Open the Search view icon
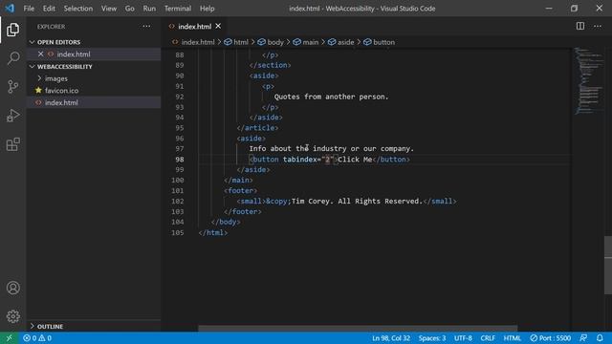 coord(12,58)
